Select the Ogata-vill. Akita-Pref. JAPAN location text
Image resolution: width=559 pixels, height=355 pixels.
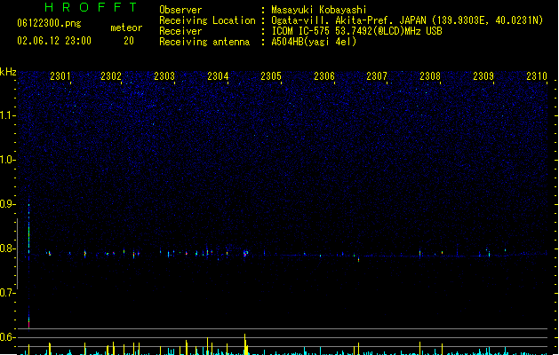click(x=407, y=20)
